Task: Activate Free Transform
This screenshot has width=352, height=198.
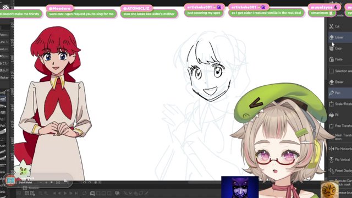Action: [x=340, y=126]
